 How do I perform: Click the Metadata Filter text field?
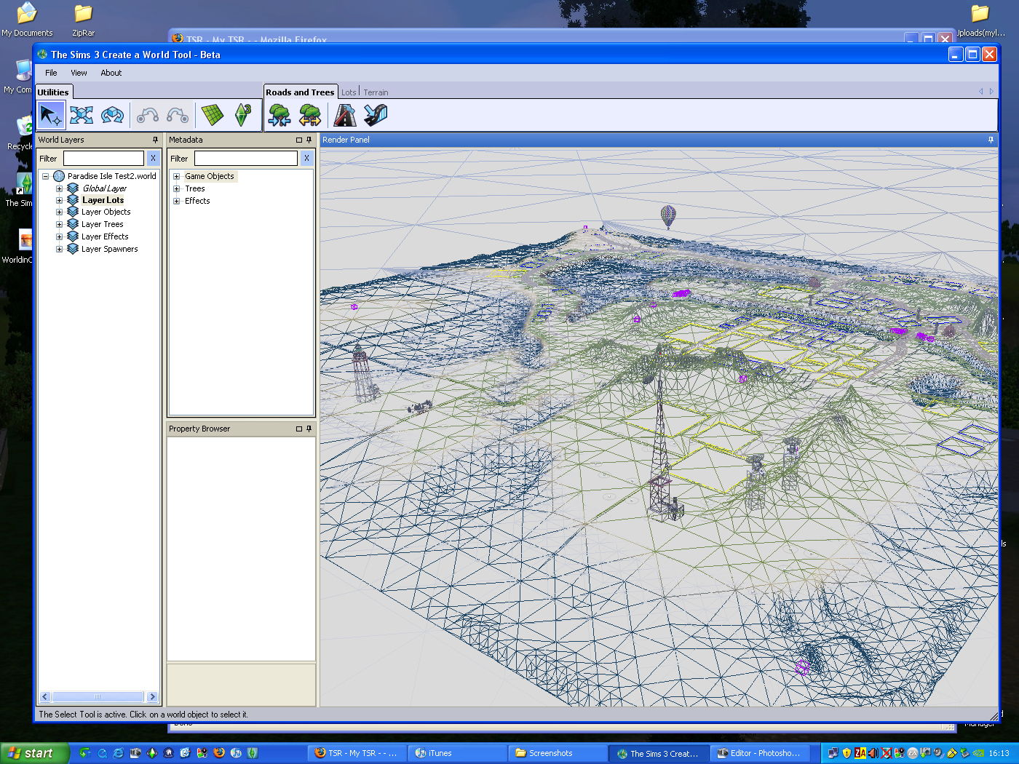246,158
